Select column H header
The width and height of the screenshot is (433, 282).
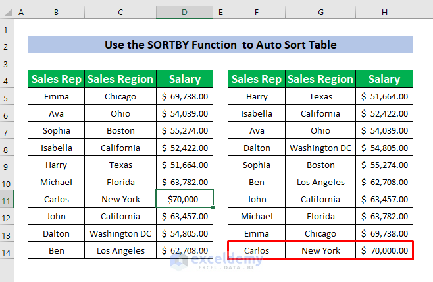pyautogui.click(x=384, y=13)
